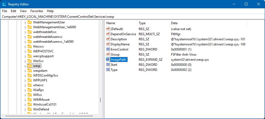The image size is (265, 119).
Task: Open the Help menu
Action: [50, 11]
